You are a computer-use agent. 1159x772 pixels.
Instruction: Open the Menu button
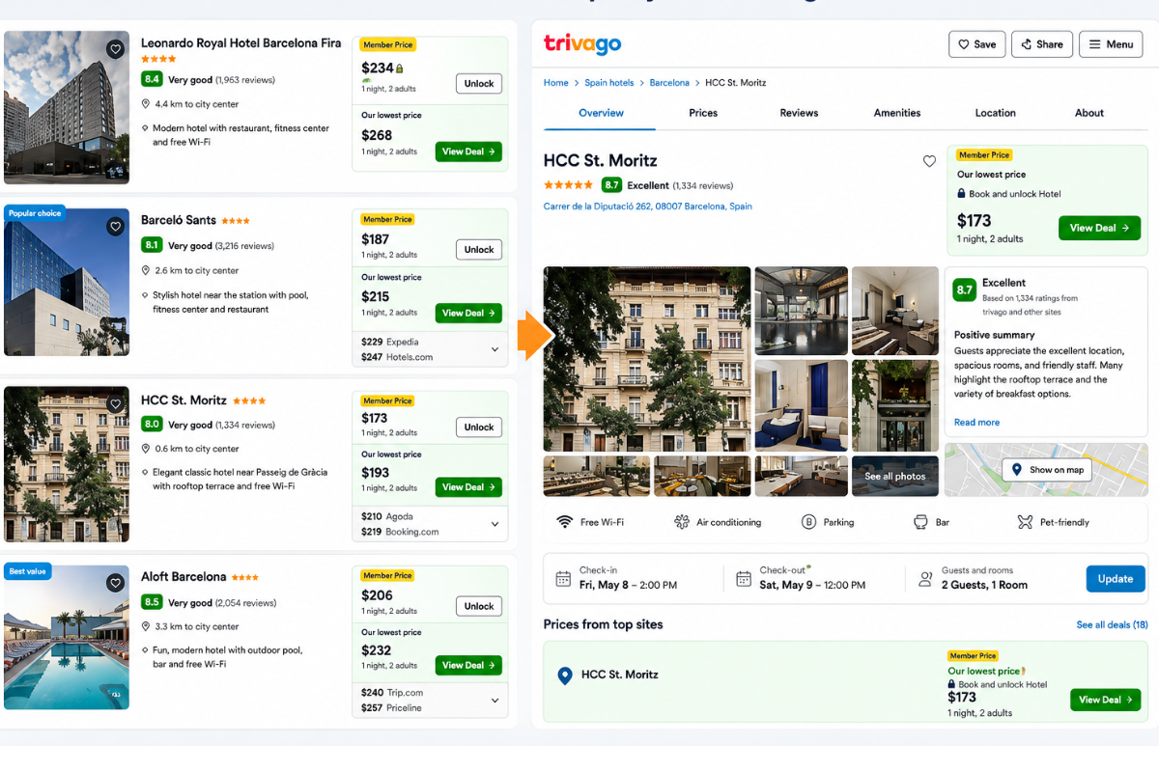tap(1110, 44)
